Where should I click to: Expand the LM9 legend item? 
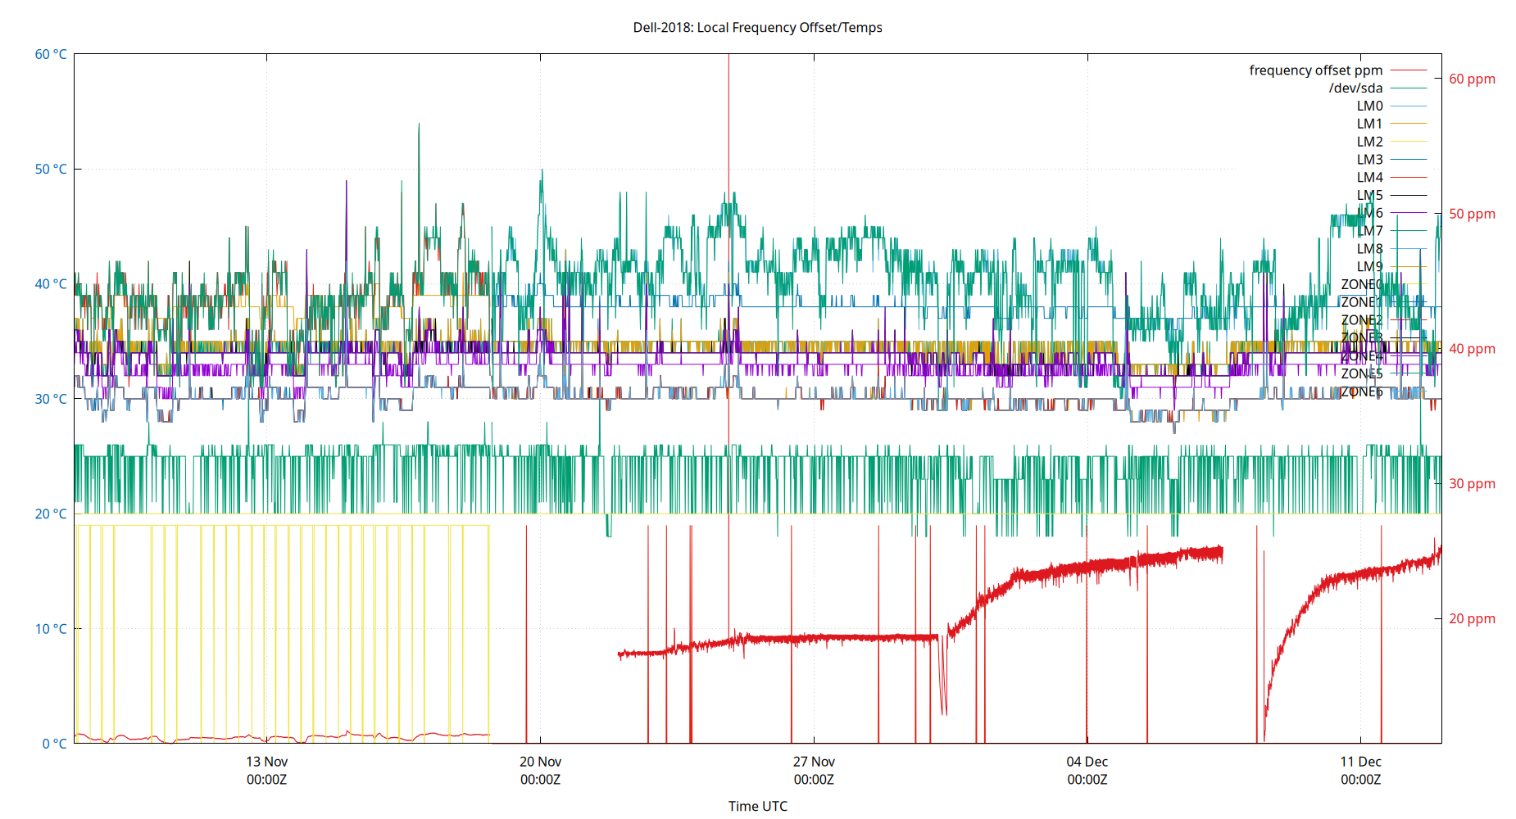click(x=1368, y=266)
